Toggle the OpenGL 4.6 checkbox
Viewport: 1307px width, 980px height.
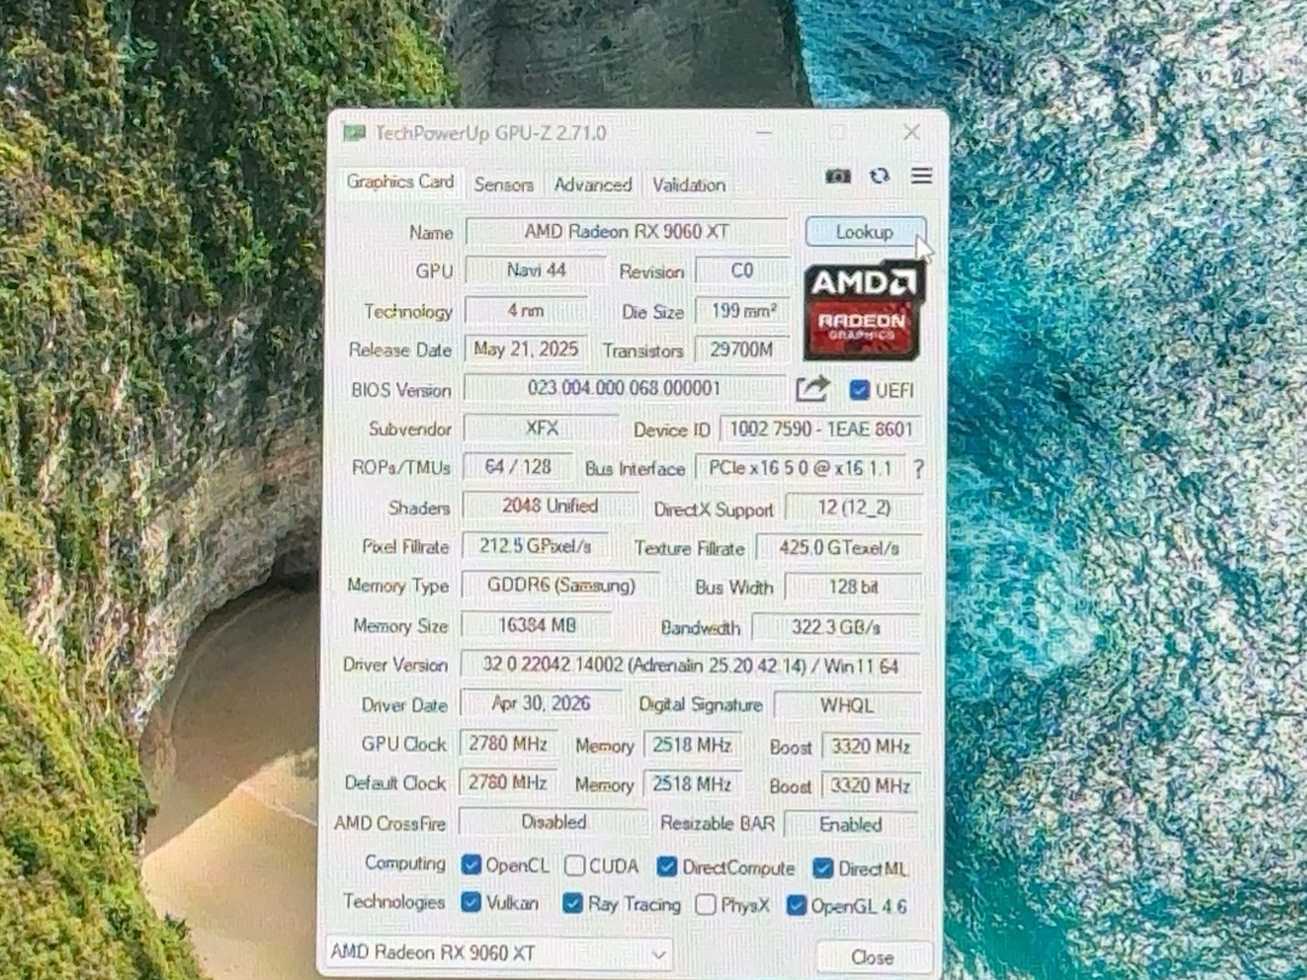[796, 905]
